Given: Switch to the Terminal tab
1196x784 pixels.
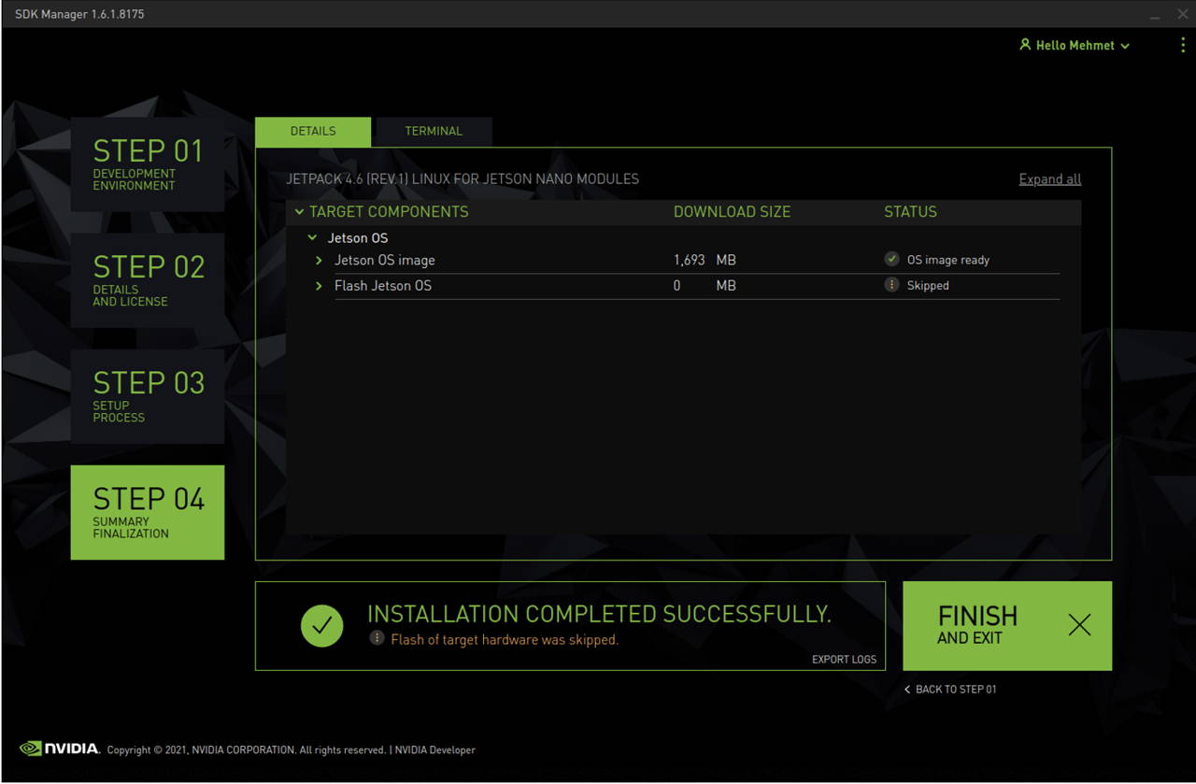Looking at the screenshot, I should (432, 131).
